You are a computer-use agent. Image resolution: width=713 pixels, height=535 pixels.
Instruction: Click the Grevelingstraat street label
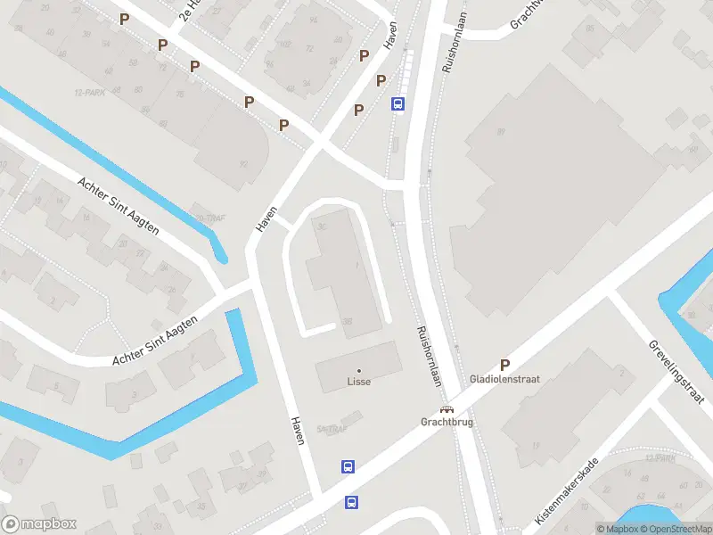click(676, 372)
